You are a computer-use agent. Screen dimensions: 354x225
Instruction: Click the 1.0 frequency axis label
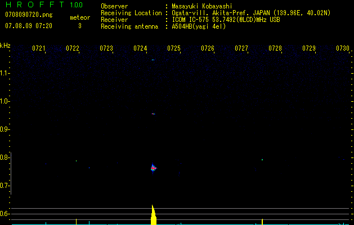(x=5, y=101)
